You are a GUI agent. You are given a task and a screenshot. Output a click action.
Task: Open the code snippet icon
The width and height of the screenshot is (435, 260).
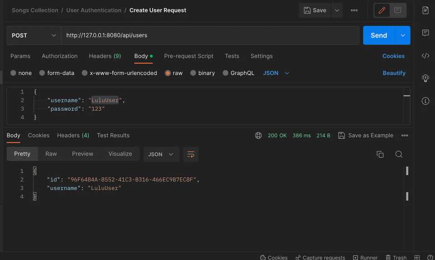pyautogui.click(x=425, y=56)
